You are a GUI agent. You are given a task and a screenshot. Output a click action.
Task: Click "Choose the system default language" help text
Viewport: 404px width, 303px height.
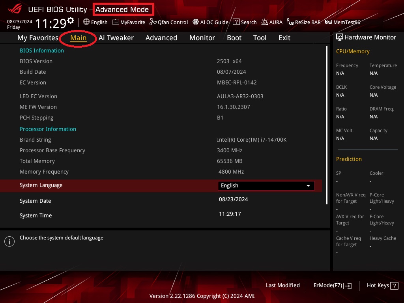click(62, 238)
